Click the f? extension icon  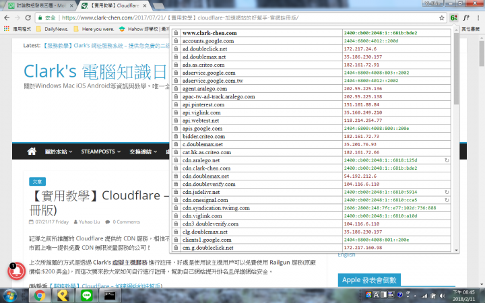466,18
